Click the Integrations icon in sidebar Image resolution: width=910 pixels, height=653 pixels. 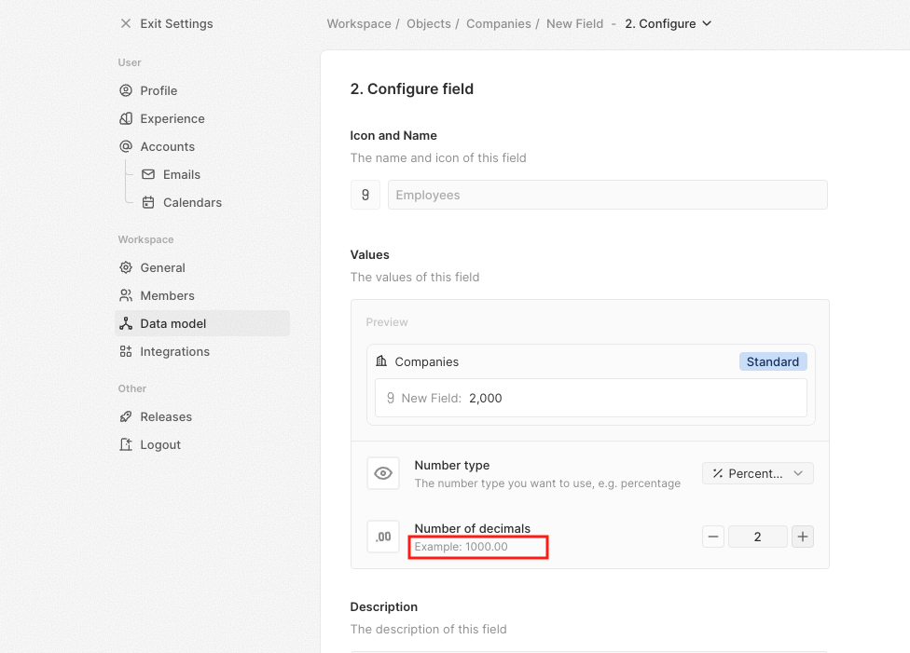tap(126, 351)
